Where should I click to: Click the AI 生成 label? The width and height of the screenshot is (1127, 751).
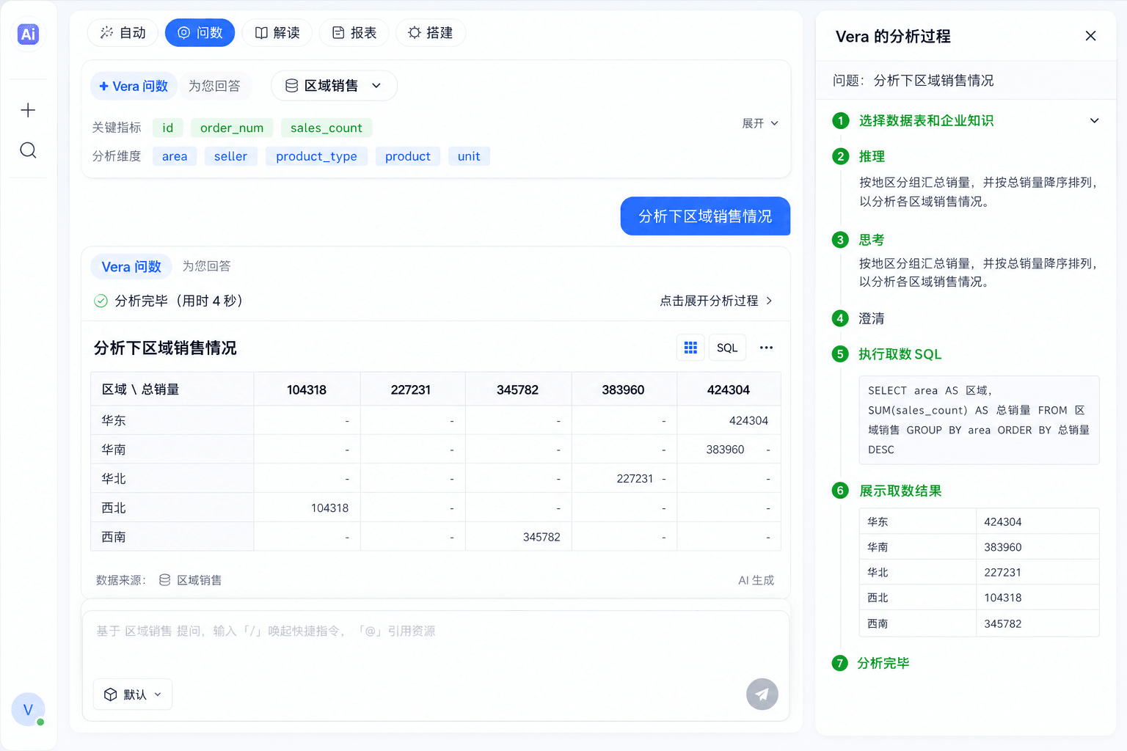pyautogui.click(x=756, y=580)
